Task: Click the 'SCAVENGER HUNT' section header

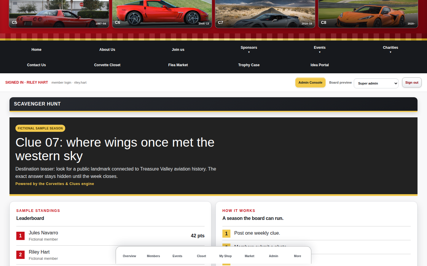Action: 213,104
